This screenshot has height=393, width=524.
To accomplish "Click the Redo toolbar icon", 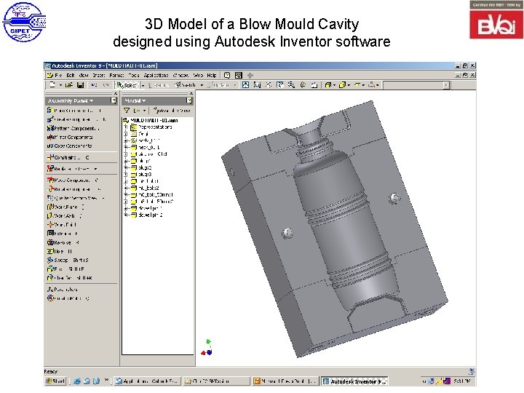I will click(106, 85).
